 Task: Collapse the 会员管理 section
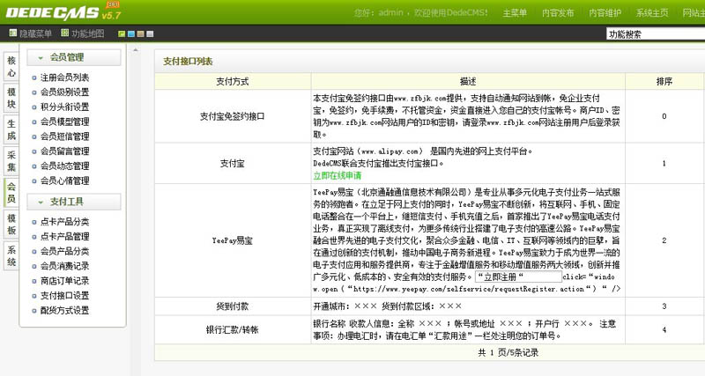pos(74,57)
